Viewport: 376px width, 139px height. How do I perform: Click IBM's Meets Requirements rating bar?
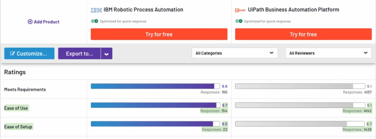[155, 86]
